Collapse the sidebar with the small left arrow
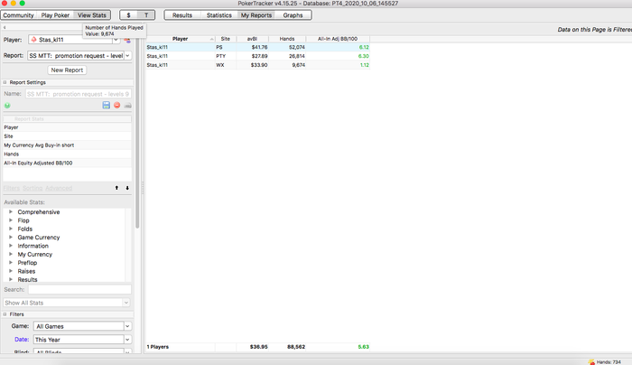 coord(5,27)
